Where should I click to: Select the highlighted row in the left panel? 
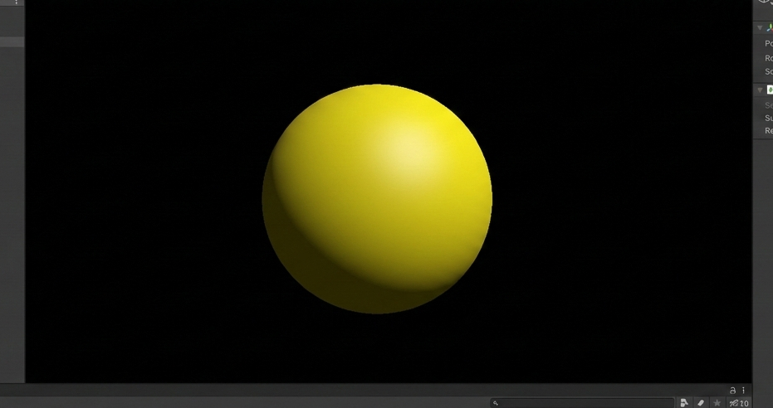12,41
